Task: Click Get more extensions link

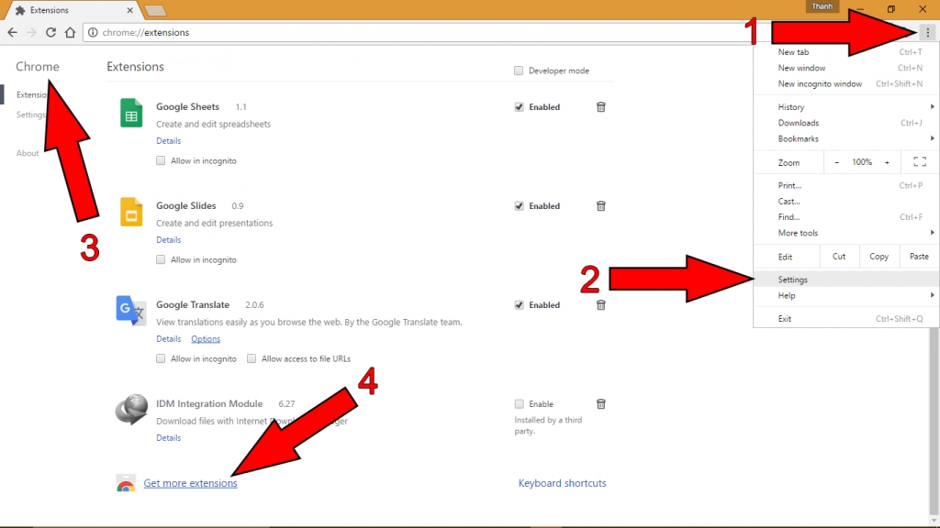Action: [x=190, y=483]
